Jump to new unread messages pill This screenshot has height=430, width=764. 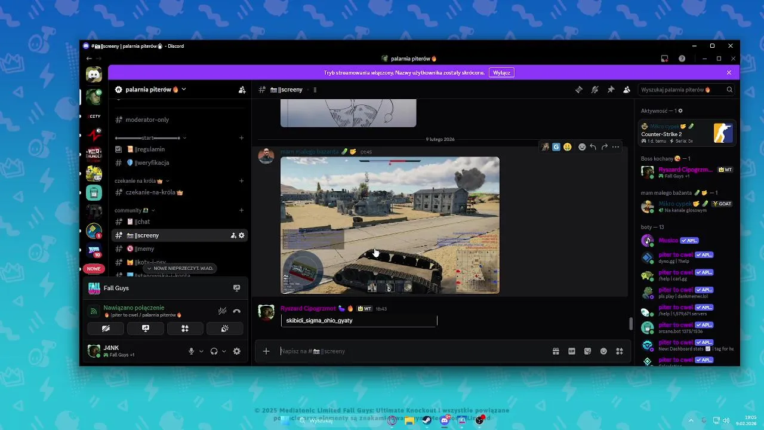click(x=180, y=269)
